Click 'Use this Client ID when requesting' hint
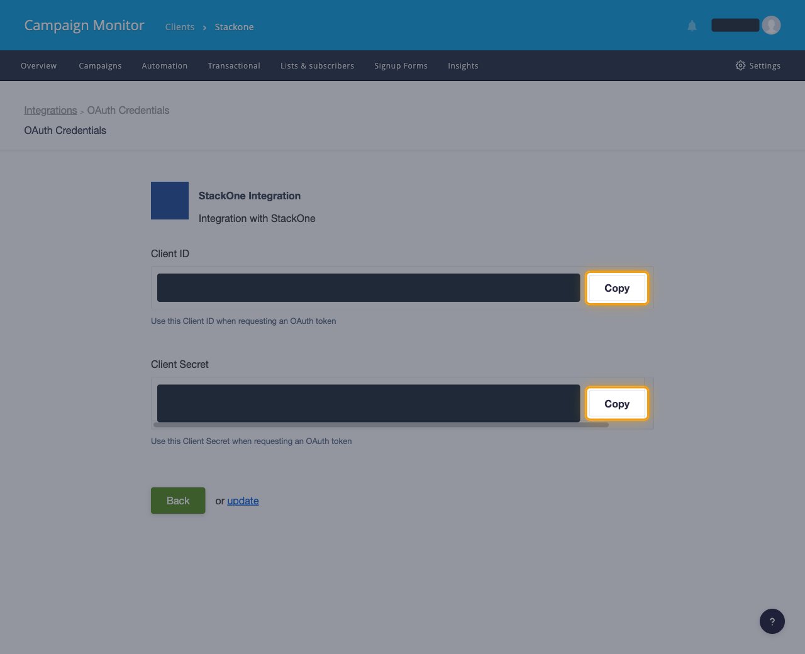This screenshot has height=654, width=805. coord(243,321)
